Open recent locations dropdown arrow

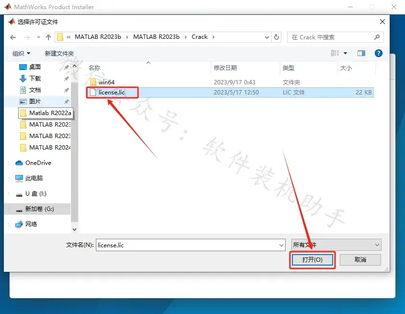[38, 37]
